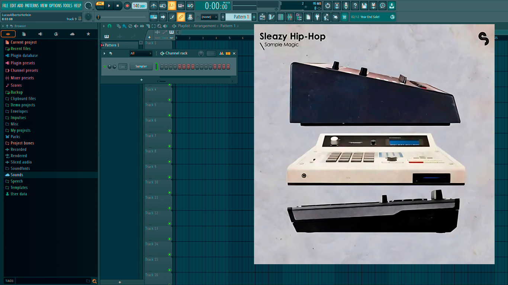Open help question mark icon
Screen dimensions: 508x285
355,6
